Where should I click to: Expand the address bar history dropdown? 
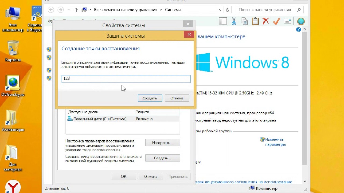(x=220, y=10)
